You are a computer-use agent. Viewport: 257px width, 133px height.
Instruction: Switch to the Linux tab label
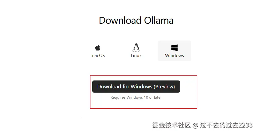[x=136, y=56]
